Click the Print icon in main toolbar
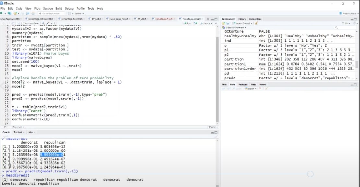Screen dimensions: 360x187 (x=33, y=14)
